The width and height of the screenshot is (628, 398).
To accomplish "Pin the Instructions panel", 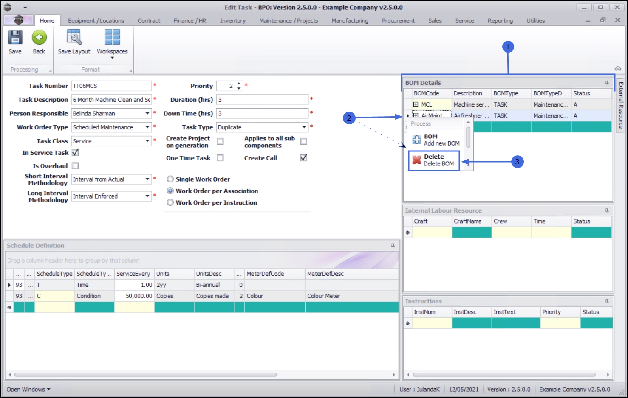I will pyautogui.click(x=607, y=301).
